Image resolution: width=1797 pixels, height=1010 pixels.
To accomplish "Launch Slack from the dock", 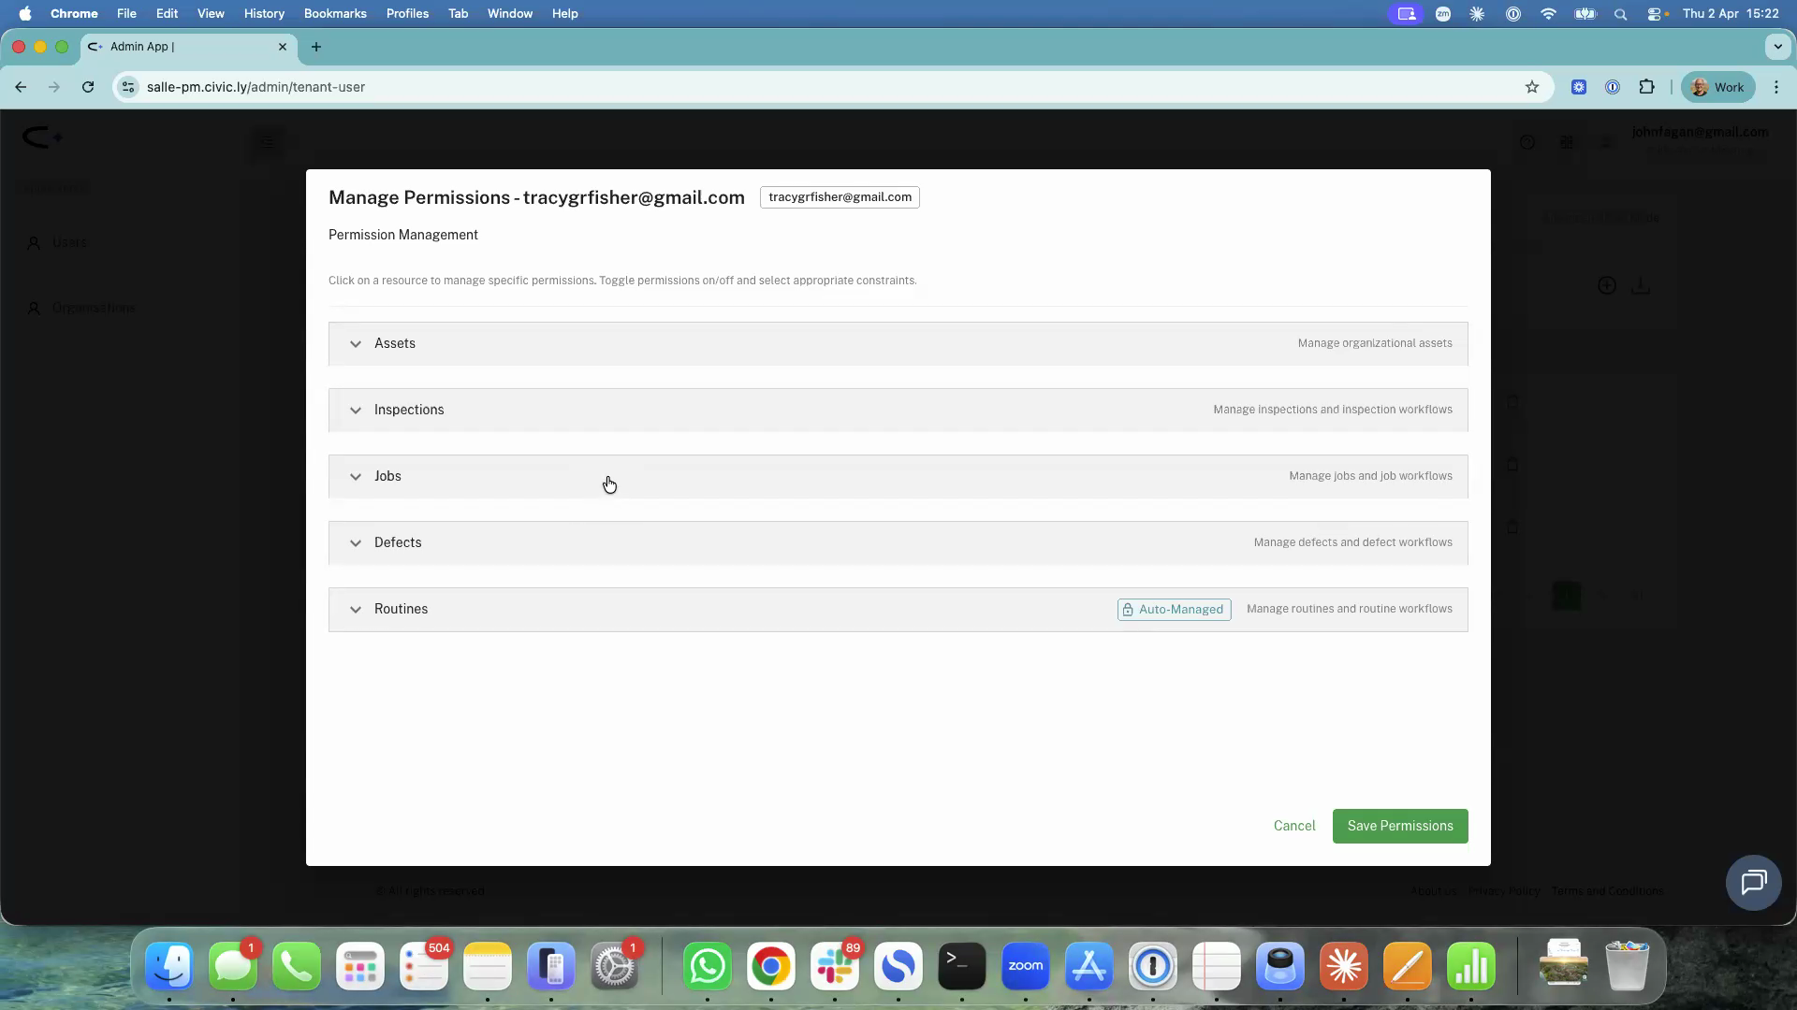I will pos(835,965).
